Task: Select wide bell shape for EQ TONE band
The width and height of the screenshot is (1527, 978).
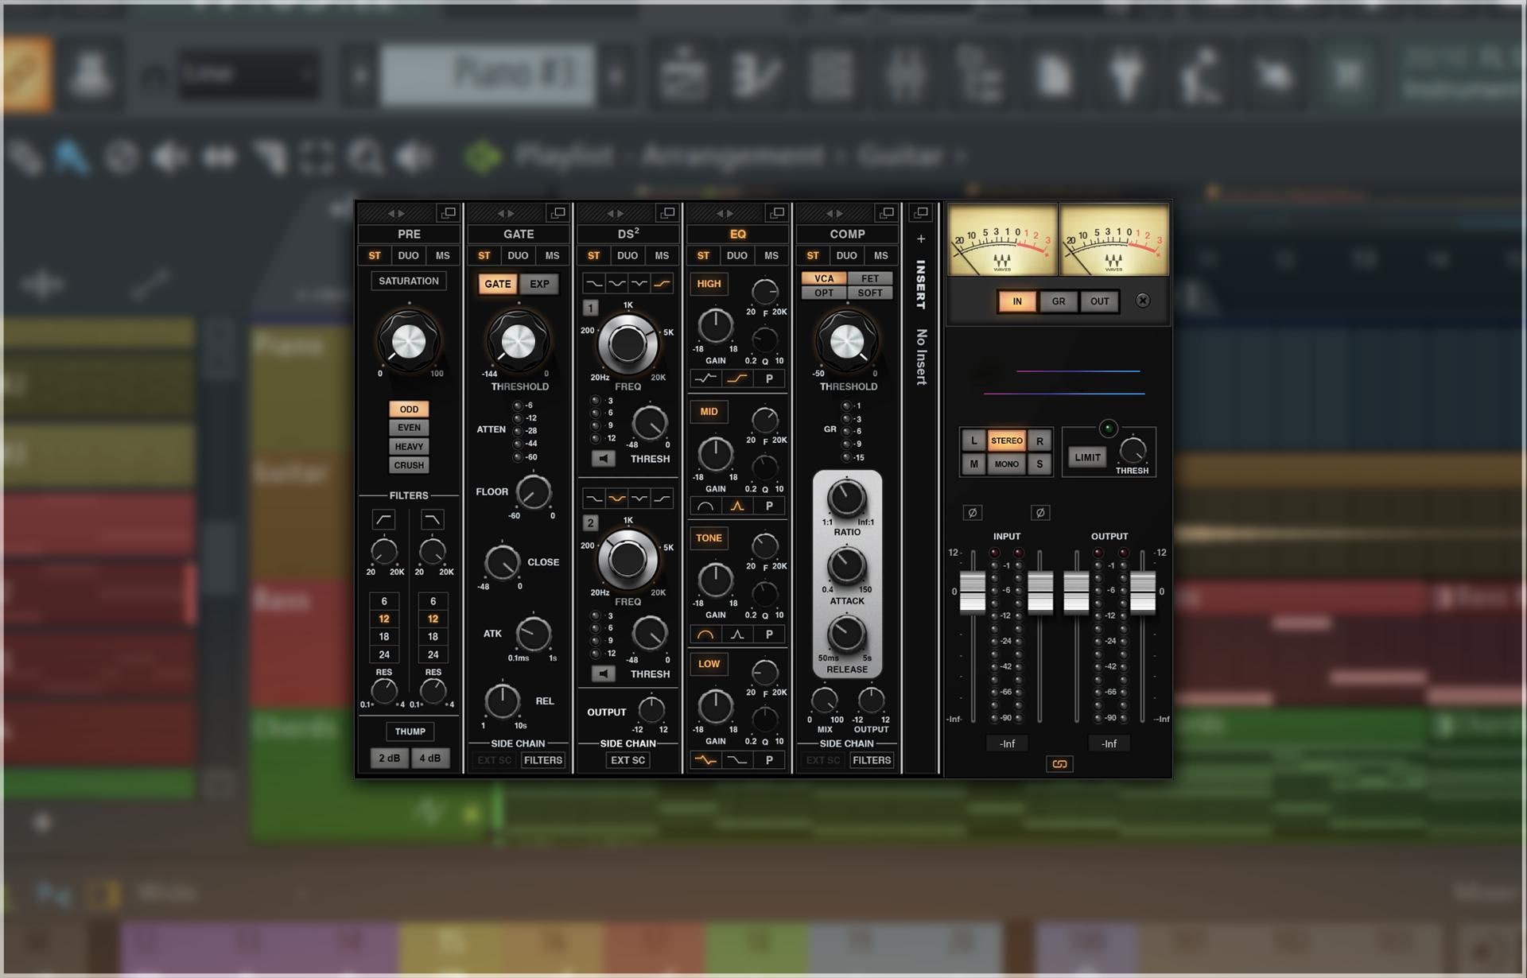Action: 705,635
